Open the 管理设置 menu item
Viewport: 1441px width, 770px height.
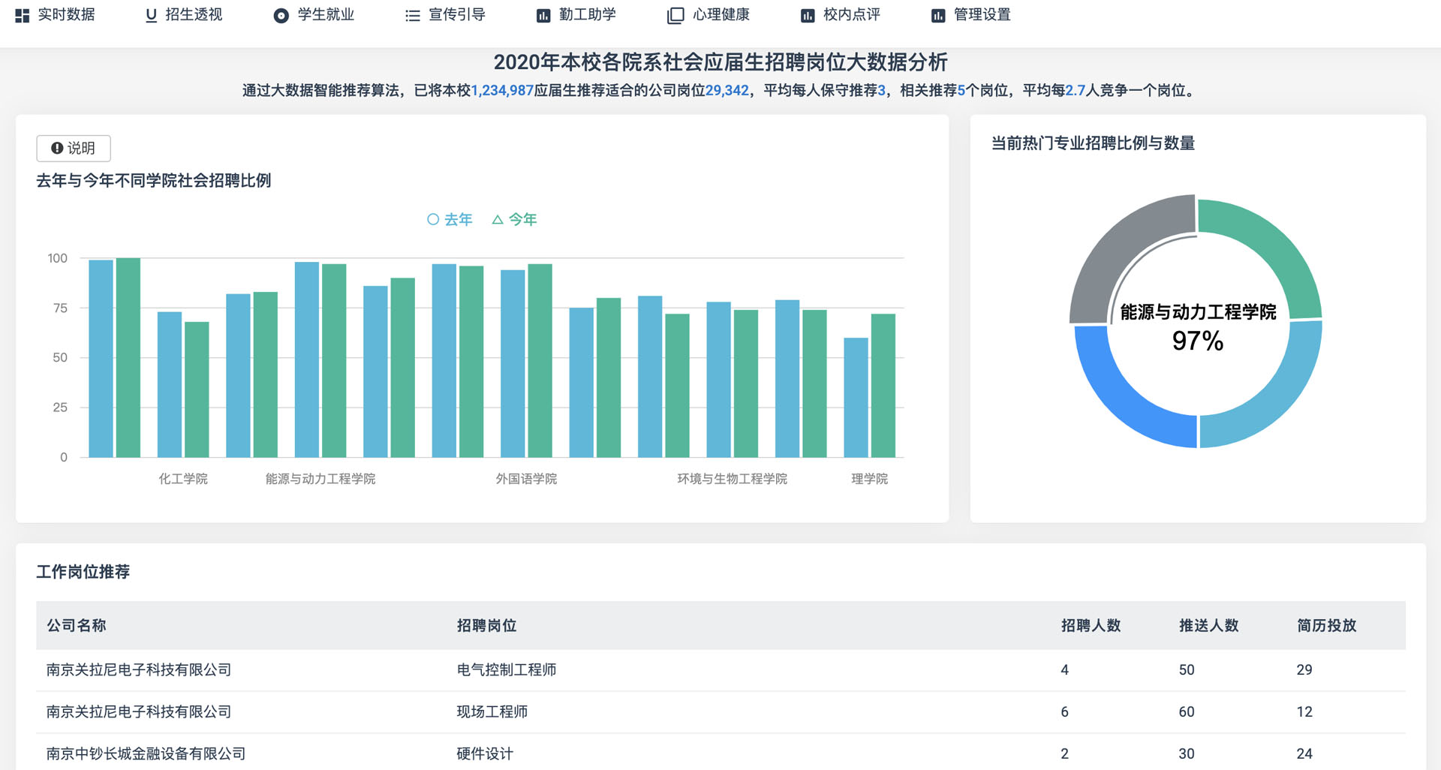point(982,15)
